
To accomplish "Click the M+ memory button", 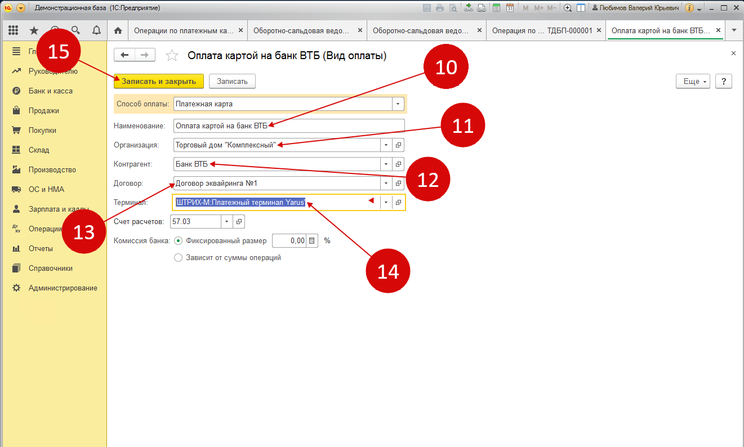I will pos(538,8).
